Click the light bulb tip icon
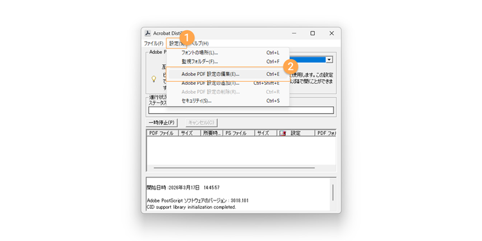The width and height of the screenshot is (482, 241). pos(154,79)
